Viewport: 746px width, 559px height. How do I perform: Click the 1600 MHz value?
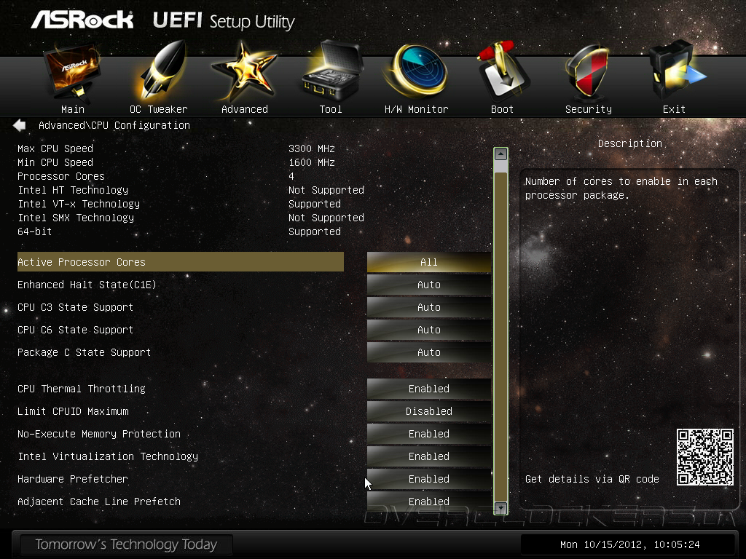pyautogui.click(x=312, y=162)
